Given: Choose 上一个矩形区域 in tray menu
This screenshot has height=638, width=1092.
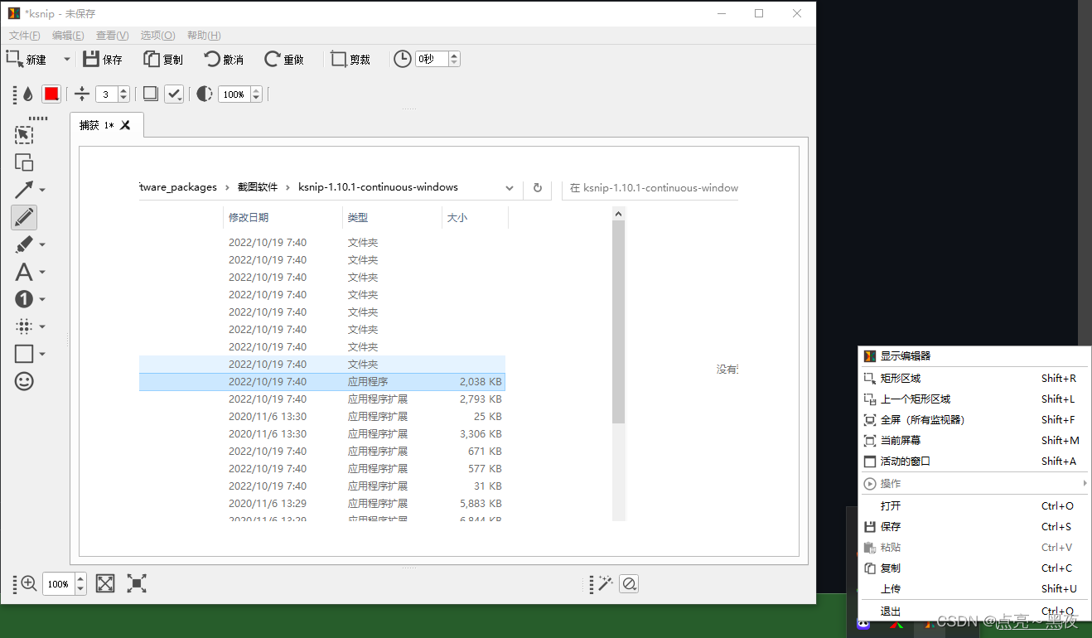Looking at the screenshot, I should tap(974, 399).
